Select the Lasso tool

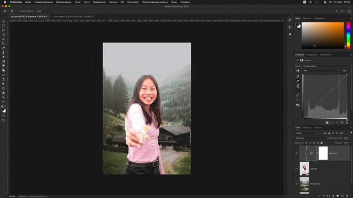click(3, 30)
